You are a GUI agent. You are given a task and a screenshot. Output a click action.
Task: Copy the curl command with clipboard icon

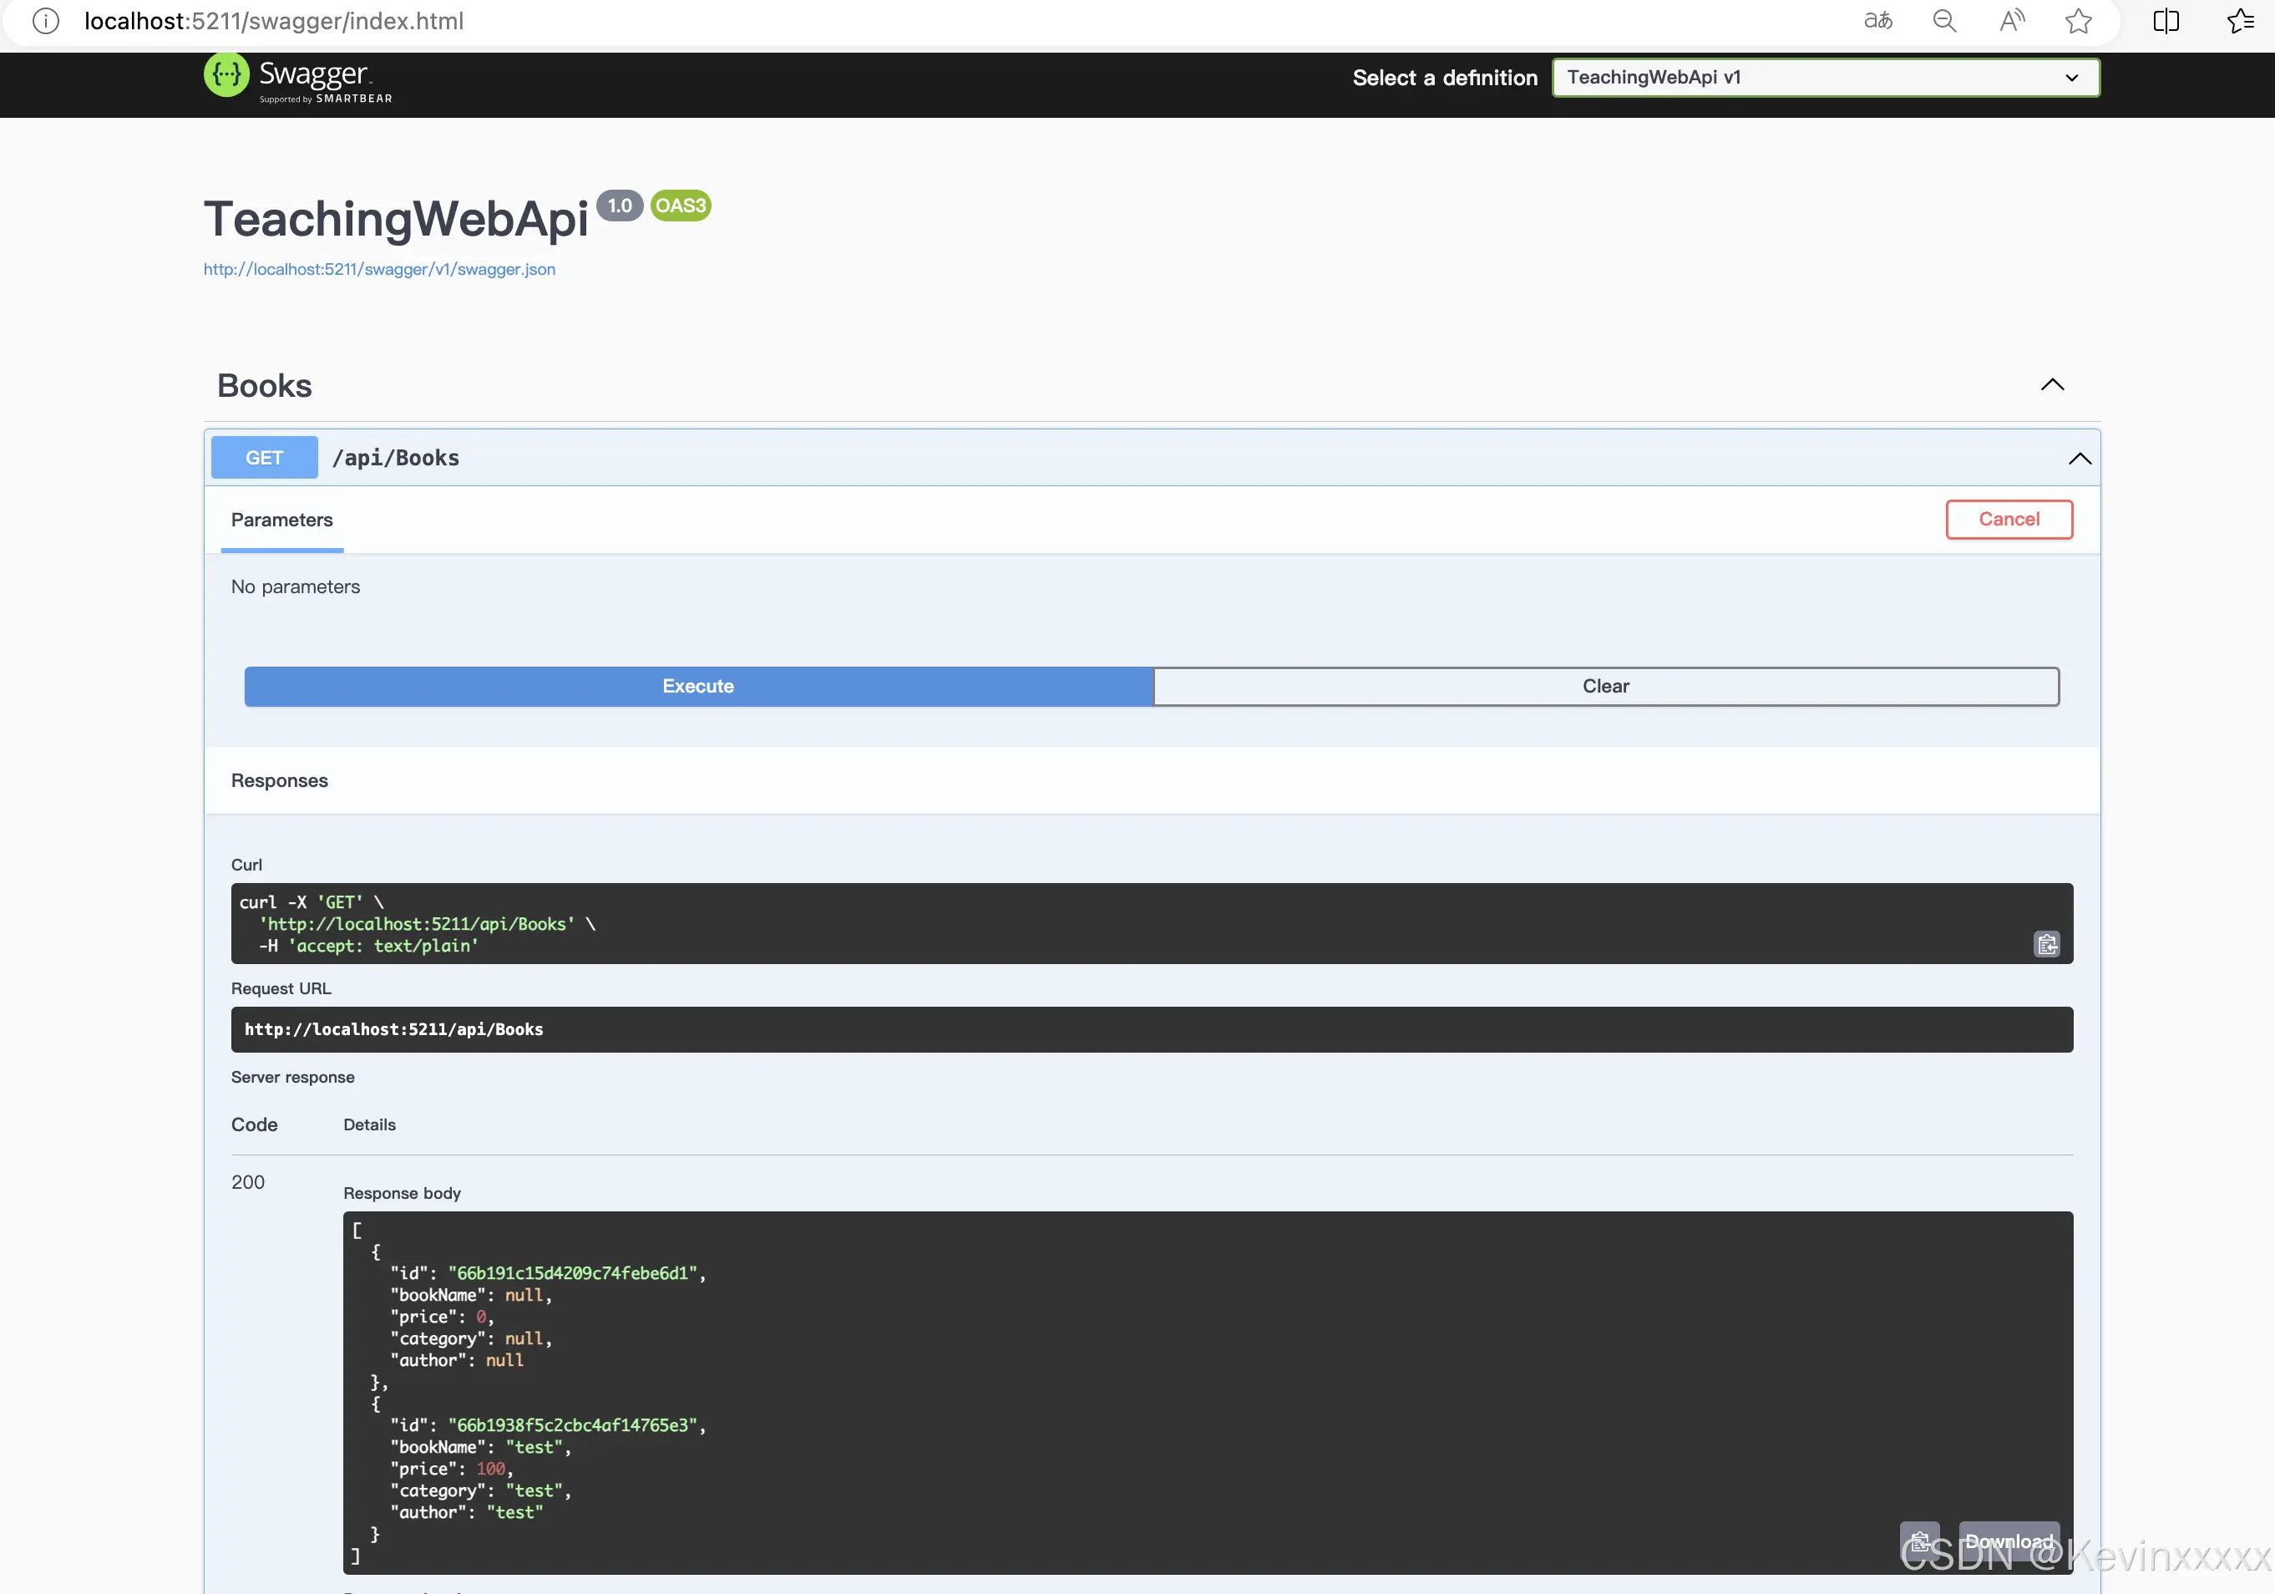(2046, 944)
